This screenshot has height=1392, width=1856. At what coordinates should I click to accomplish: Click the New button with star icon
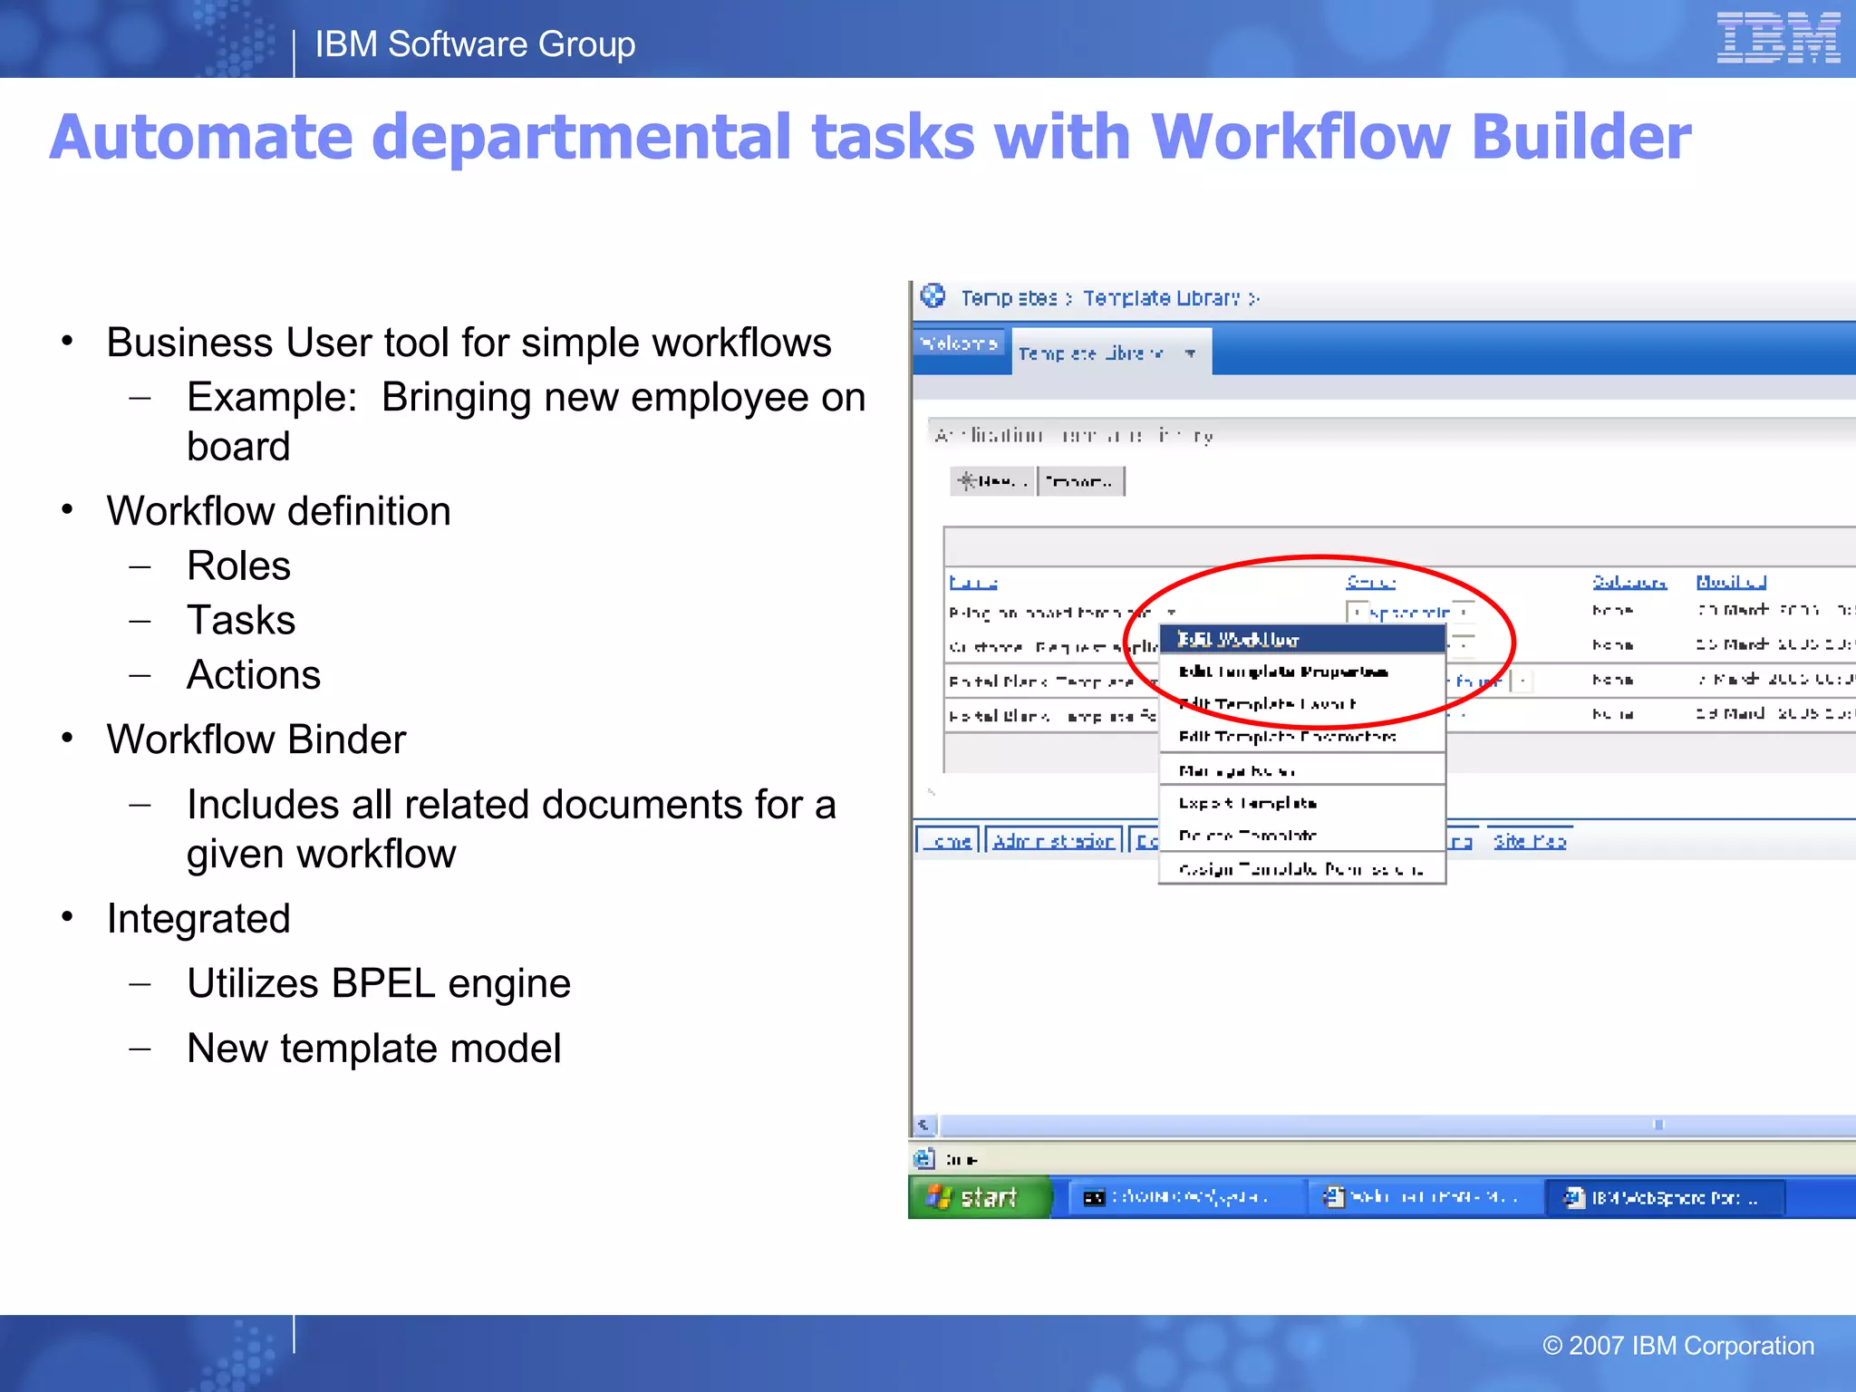993,481
